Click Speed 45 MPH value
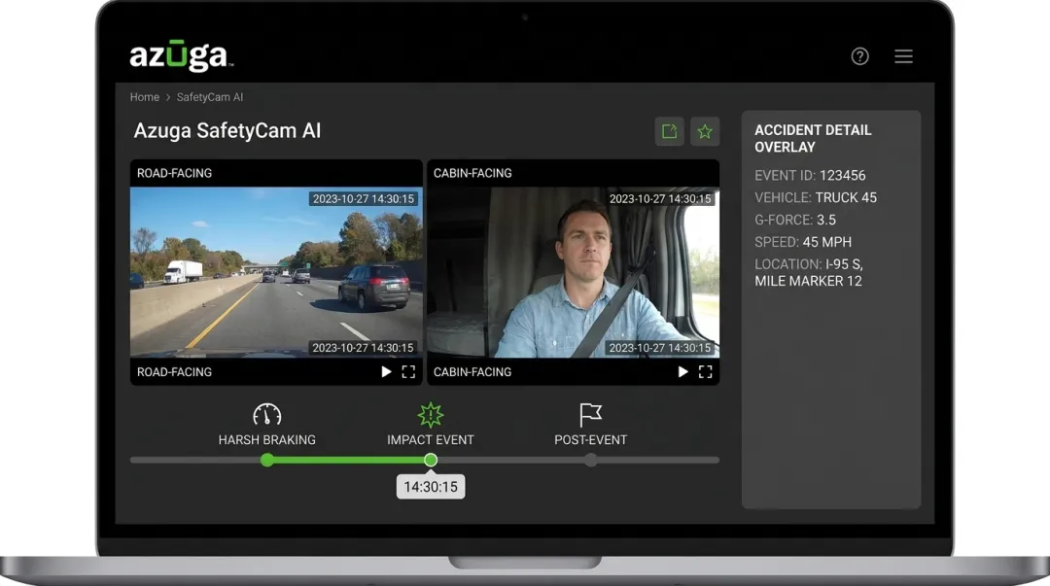The width and height of the screenshot is (1050, 586). [827, 242]
